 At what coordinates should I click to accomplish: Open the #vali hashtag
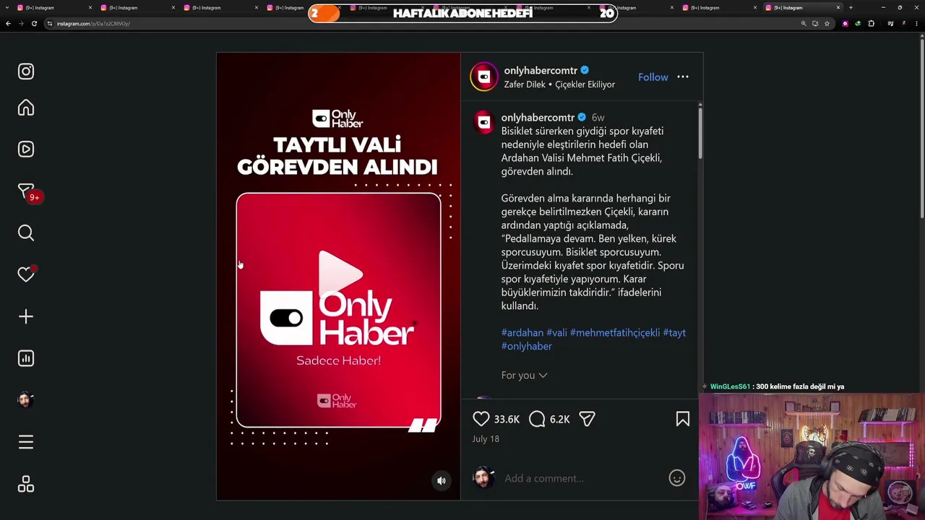coord(556,333)
